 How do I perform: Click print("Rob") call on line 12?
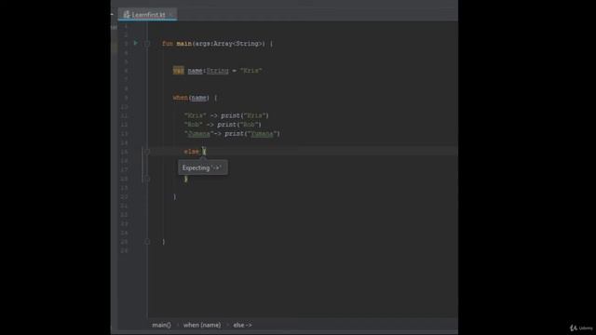[239, 125]
